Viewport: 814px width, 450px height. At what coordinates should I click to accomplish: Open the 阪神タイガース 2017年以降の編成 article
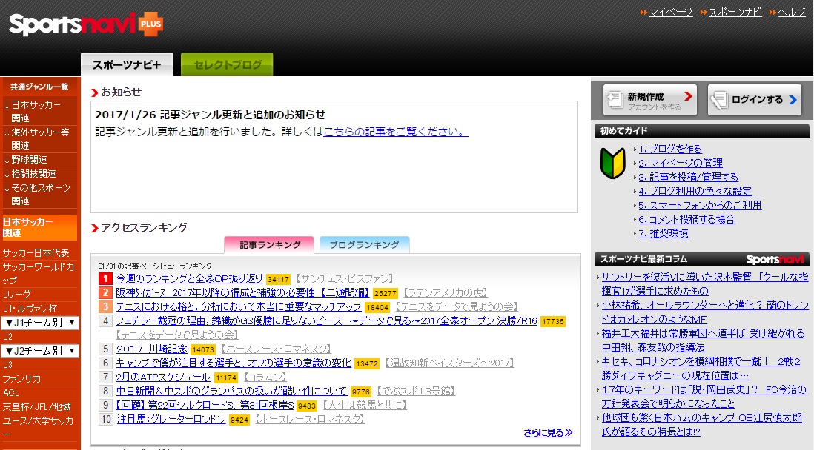tap(242, 293)
